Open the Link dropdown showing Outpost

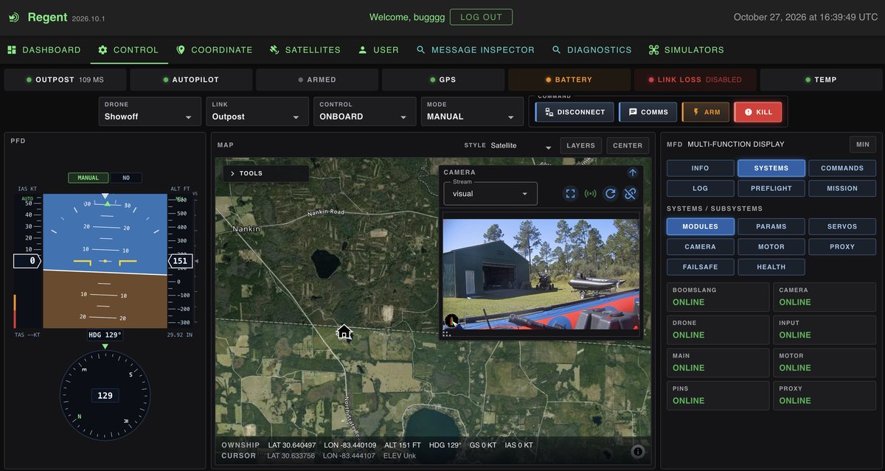coord(257,111)
